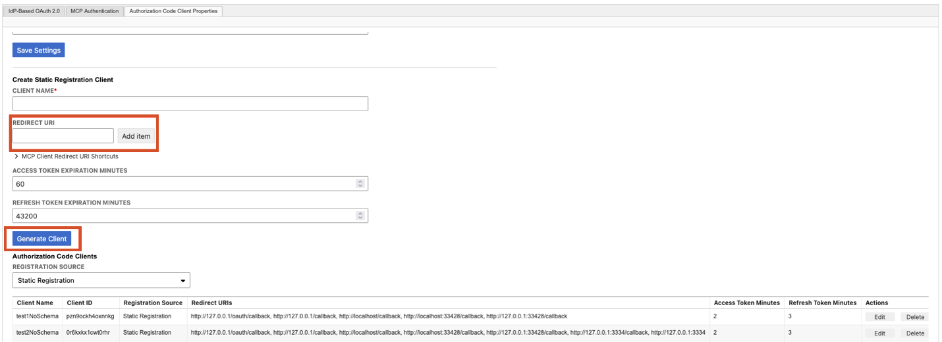Screen dimensions: 942x342
Task: Click the Refresh Token Expiration stepper arrows
Action: (360, 216)
